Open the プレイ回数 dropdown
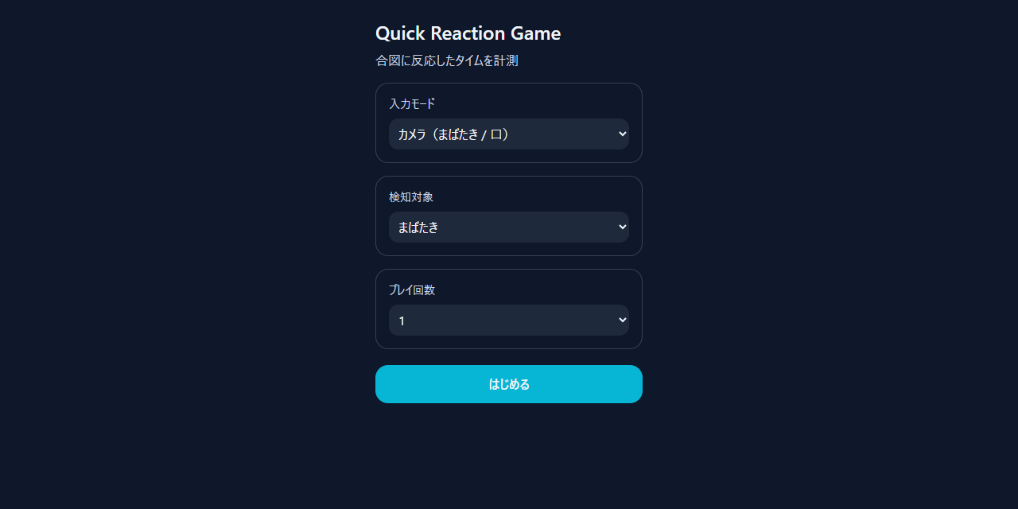This screenshot has width=1018, height=509. (508, 321)
